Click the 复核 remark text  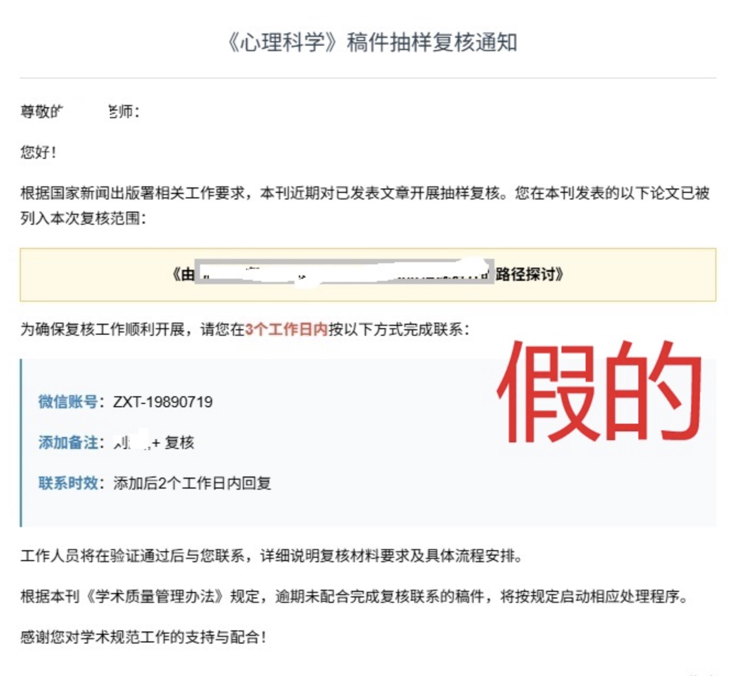[x=179, y=442]
